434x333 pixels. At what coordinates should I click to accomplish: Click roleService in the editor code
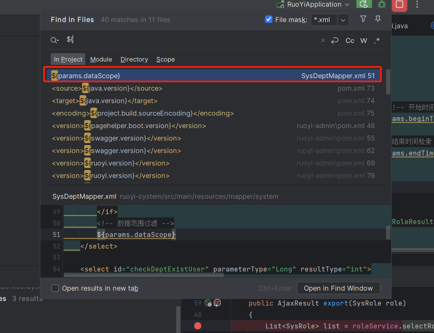375,326
